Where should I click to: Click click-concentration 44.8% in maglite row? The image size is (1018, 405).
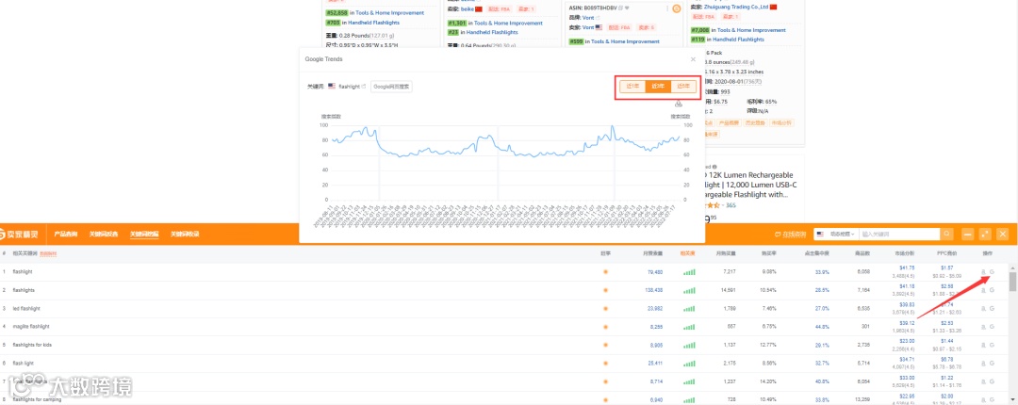pyautogui.click(x=822, y=327)
